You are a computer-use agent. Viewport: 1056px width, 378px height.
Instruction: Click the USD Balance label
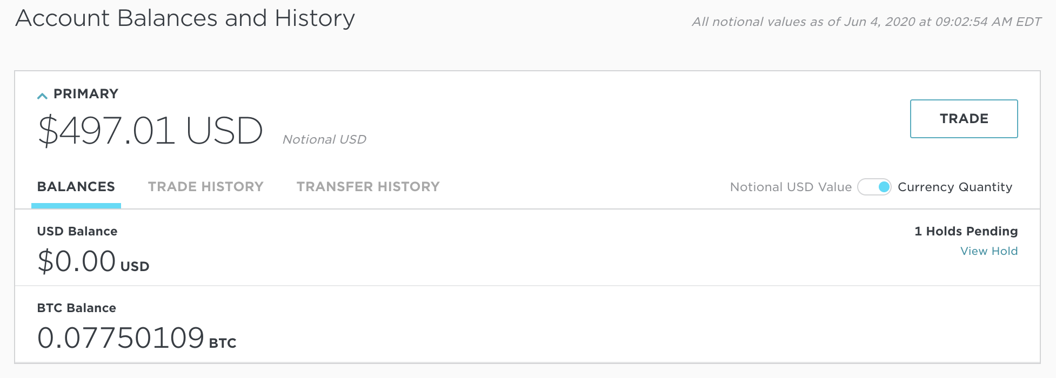point(77,231)
